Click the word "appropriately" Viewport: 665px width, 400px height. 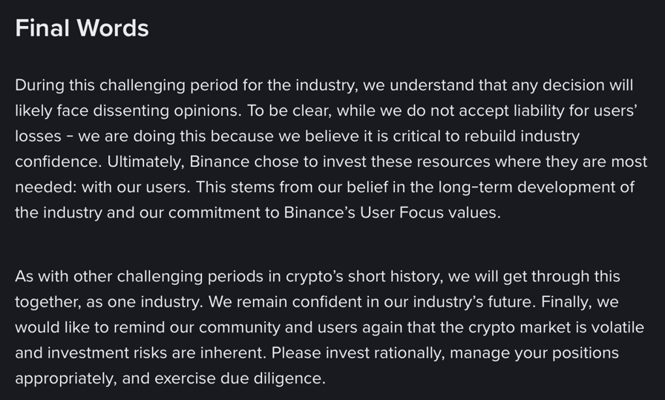click(x=65, y=378)
